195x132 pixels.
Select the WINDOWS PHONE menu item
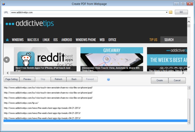coord(86,40)
